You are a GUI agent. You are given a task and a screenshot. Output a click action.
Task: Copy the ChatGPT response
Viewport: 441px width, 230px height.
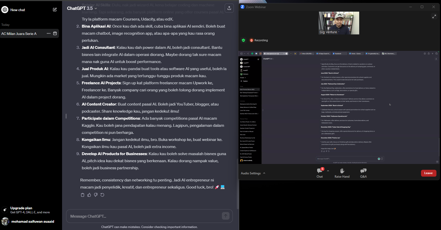point(83,195)
